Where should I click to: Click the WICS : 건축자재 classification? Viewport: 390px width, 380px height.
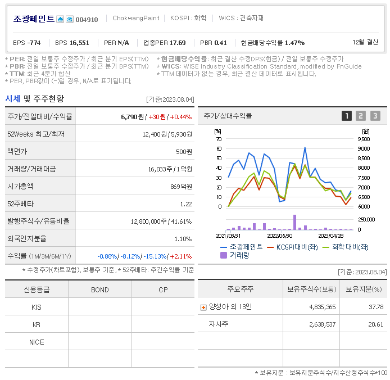pos(241,18)
